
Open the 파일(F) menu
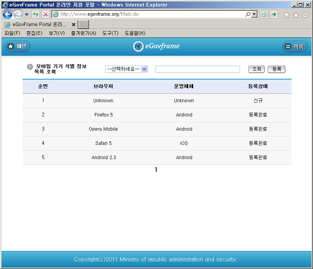[x=12, y=33]
